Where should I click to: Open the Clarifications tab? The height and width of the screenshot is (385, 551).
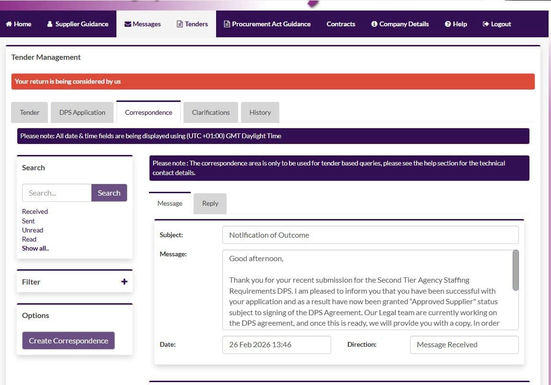click(x=211, y=112)
